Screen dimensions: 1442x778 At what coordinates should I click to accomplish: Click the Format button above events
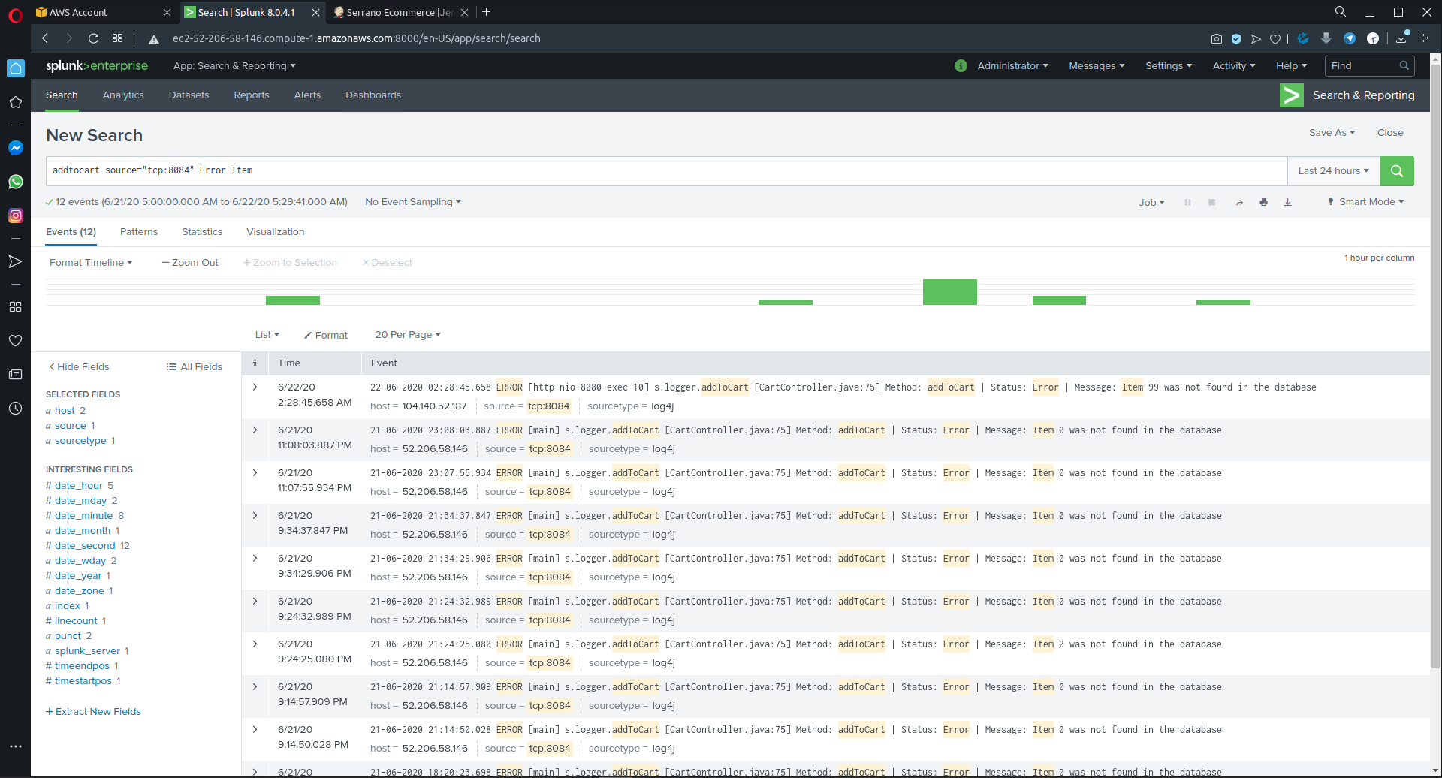click(326, 336)
